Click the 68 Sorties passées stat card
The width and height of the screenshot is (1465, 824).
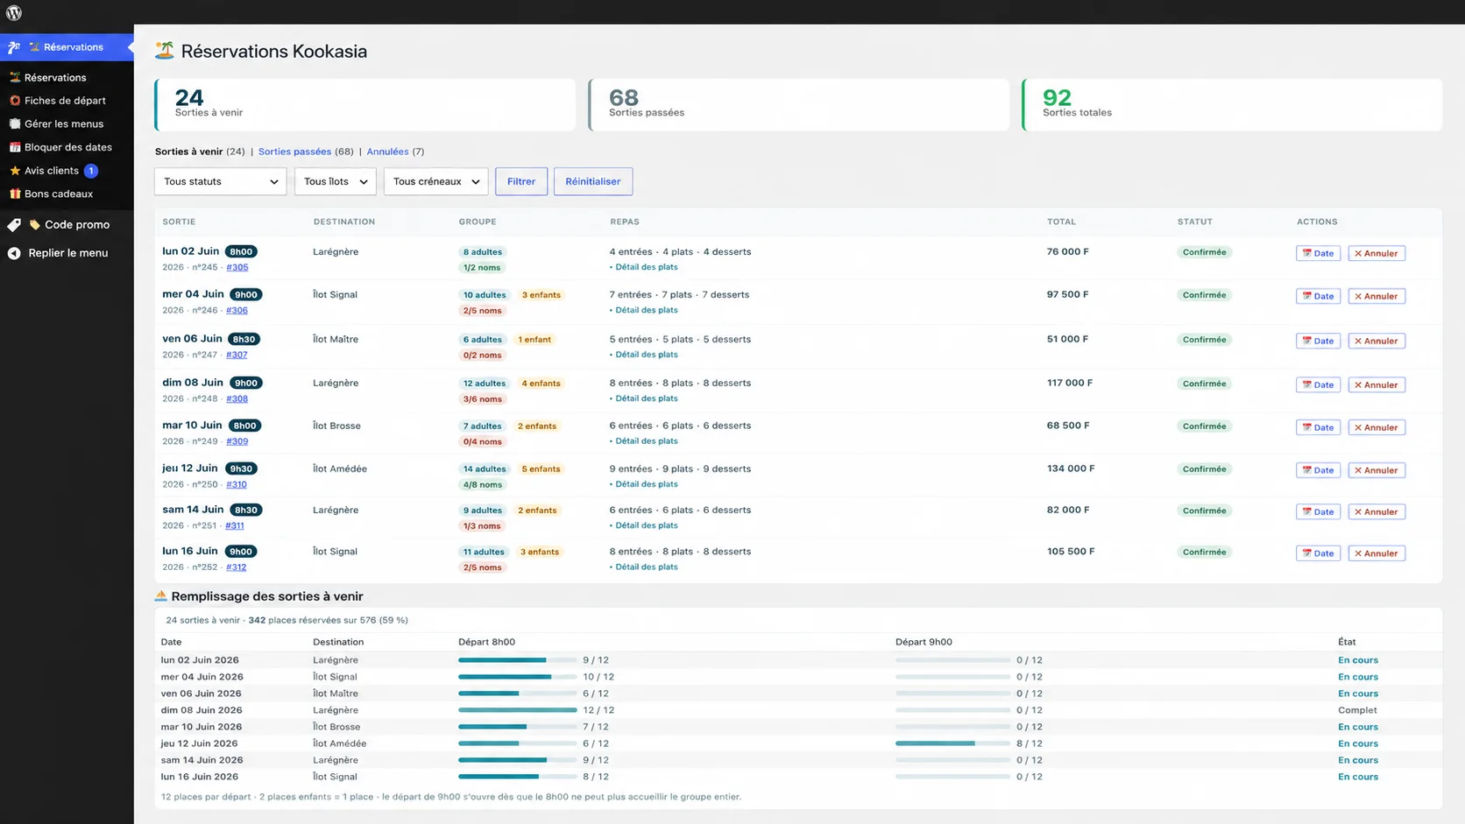point(799,105)
